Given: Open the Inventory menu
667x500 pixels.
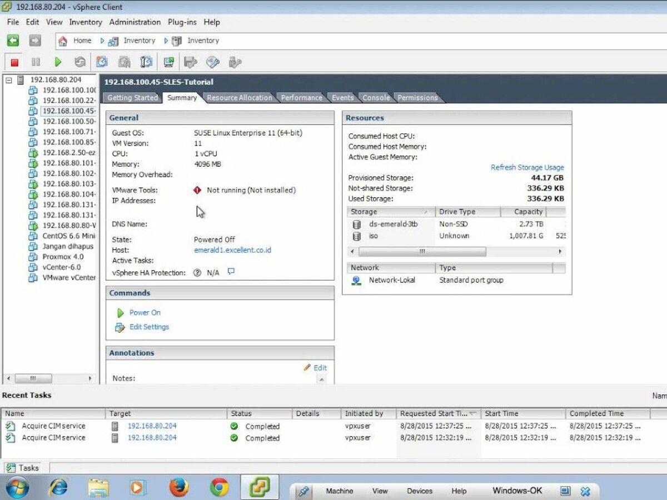Looking at the screenshot, I should coord(86,22).
